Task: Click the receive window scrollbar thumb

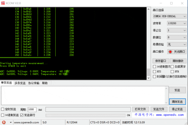Action: [149, 72]
